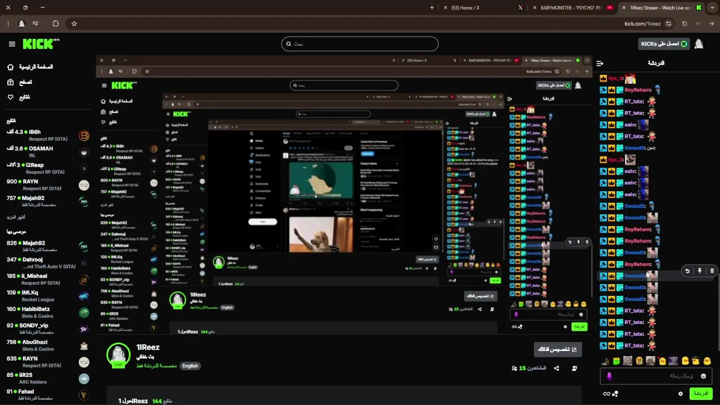Click the Get KICKs button
Viewport: 720px width, 405px height.
[x=664, y=44]
